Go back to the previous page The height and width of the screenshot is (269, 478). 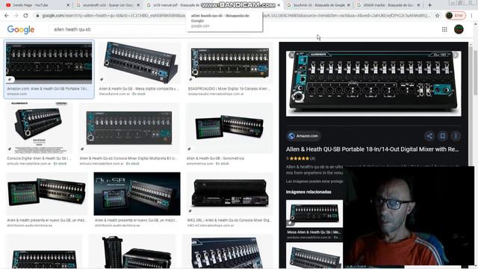(x=7, y=16)
